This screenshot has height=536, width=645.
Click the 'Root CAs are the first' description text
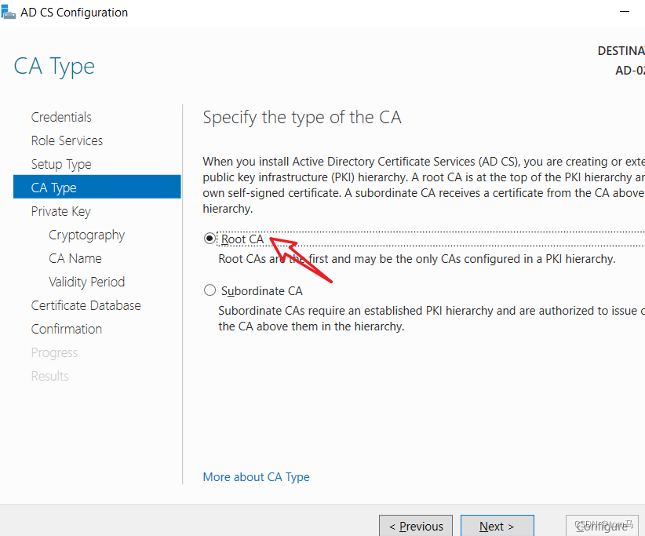(417, 259)
